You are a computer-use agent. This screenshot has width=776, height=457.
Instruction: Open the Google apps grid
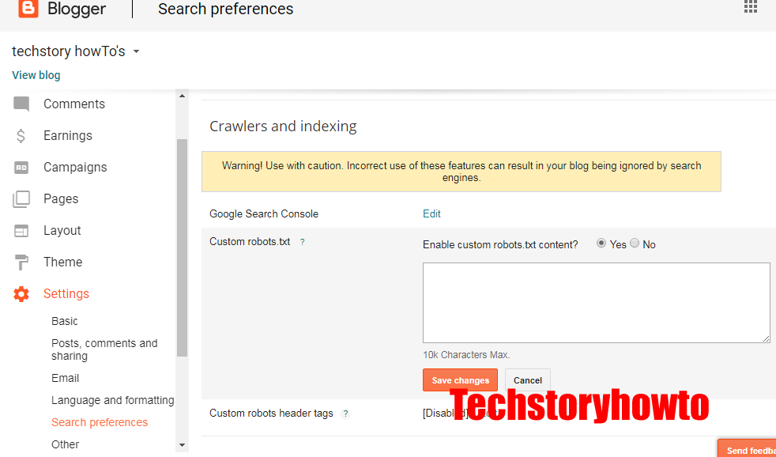pos(751,6)
